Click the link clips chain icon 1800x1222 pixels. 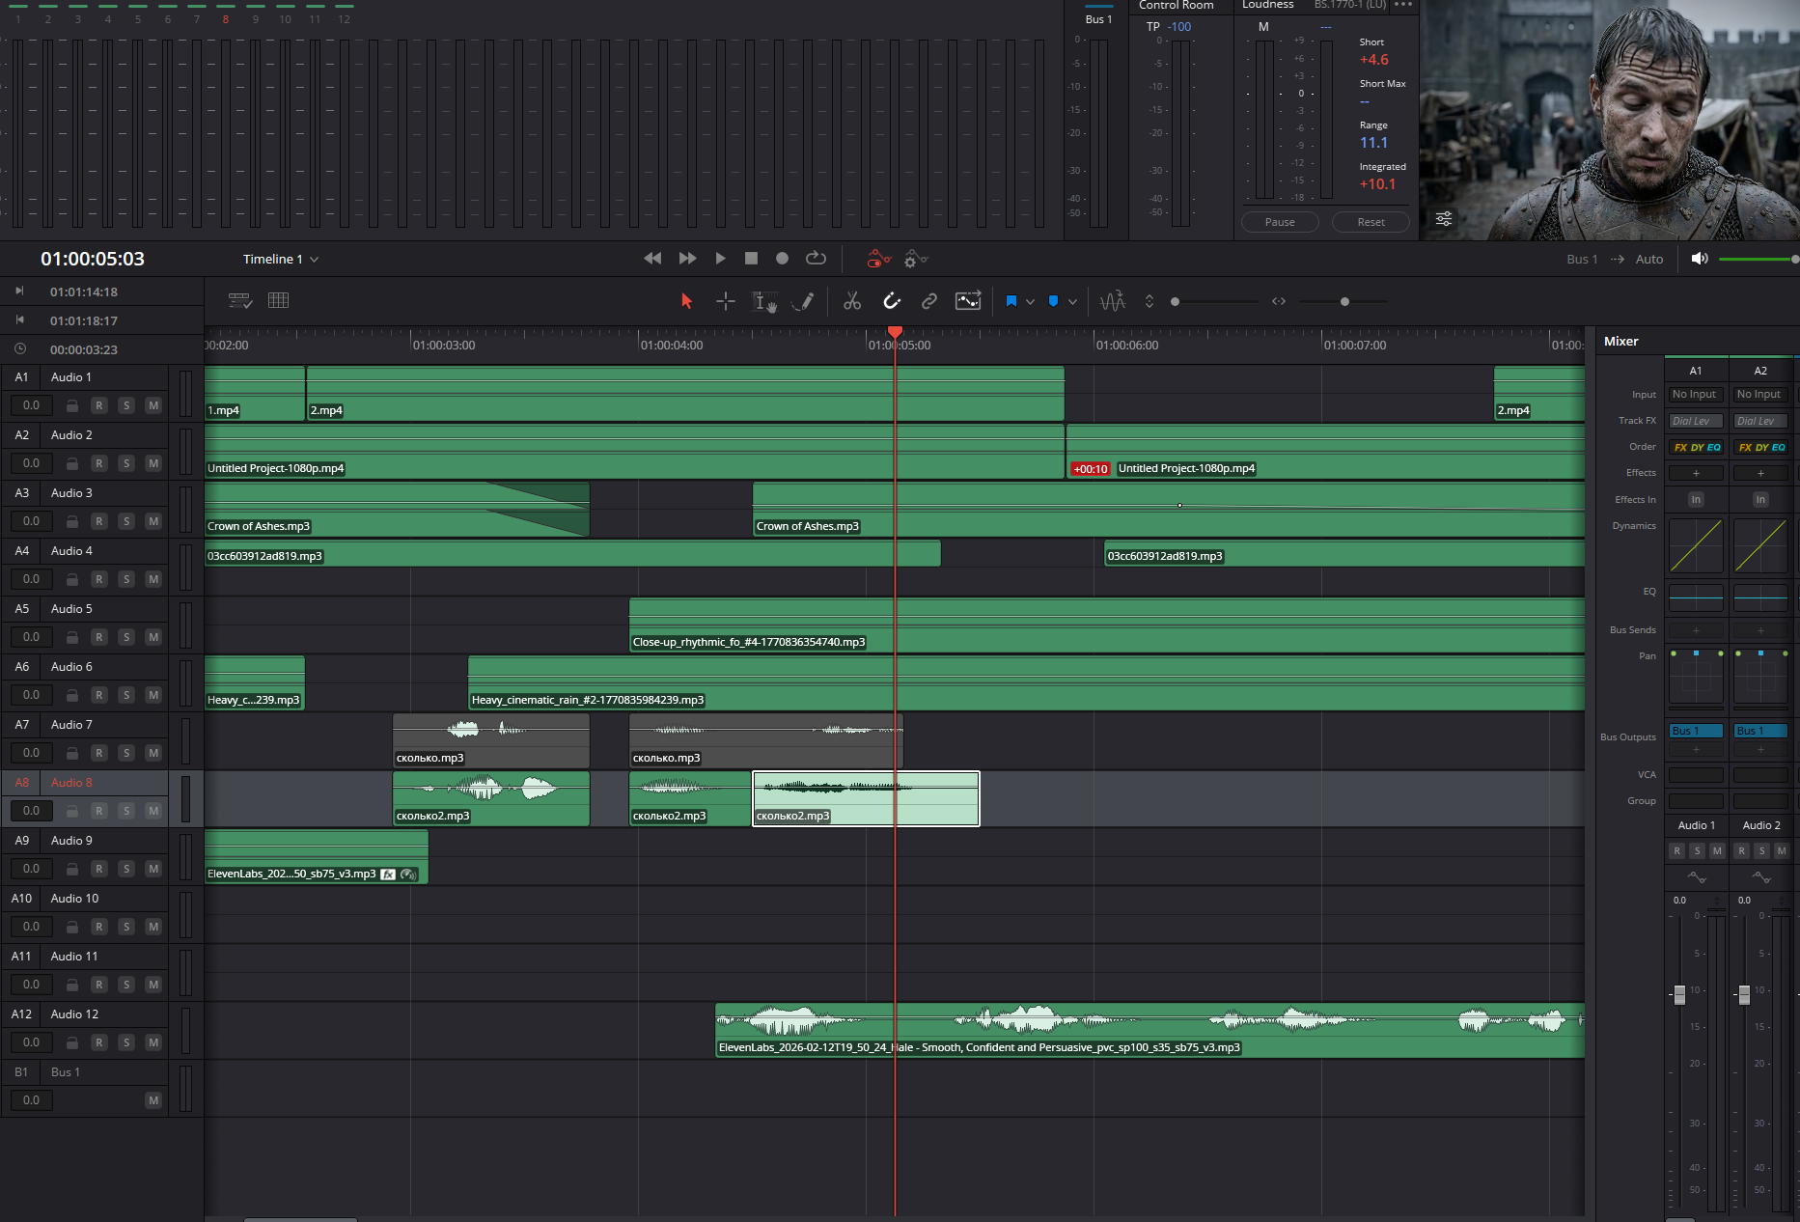[x=928, y=301]
